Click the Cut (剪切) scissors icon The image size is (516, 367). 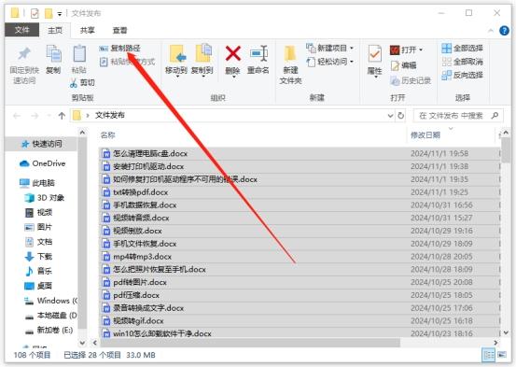coord(73,83)
